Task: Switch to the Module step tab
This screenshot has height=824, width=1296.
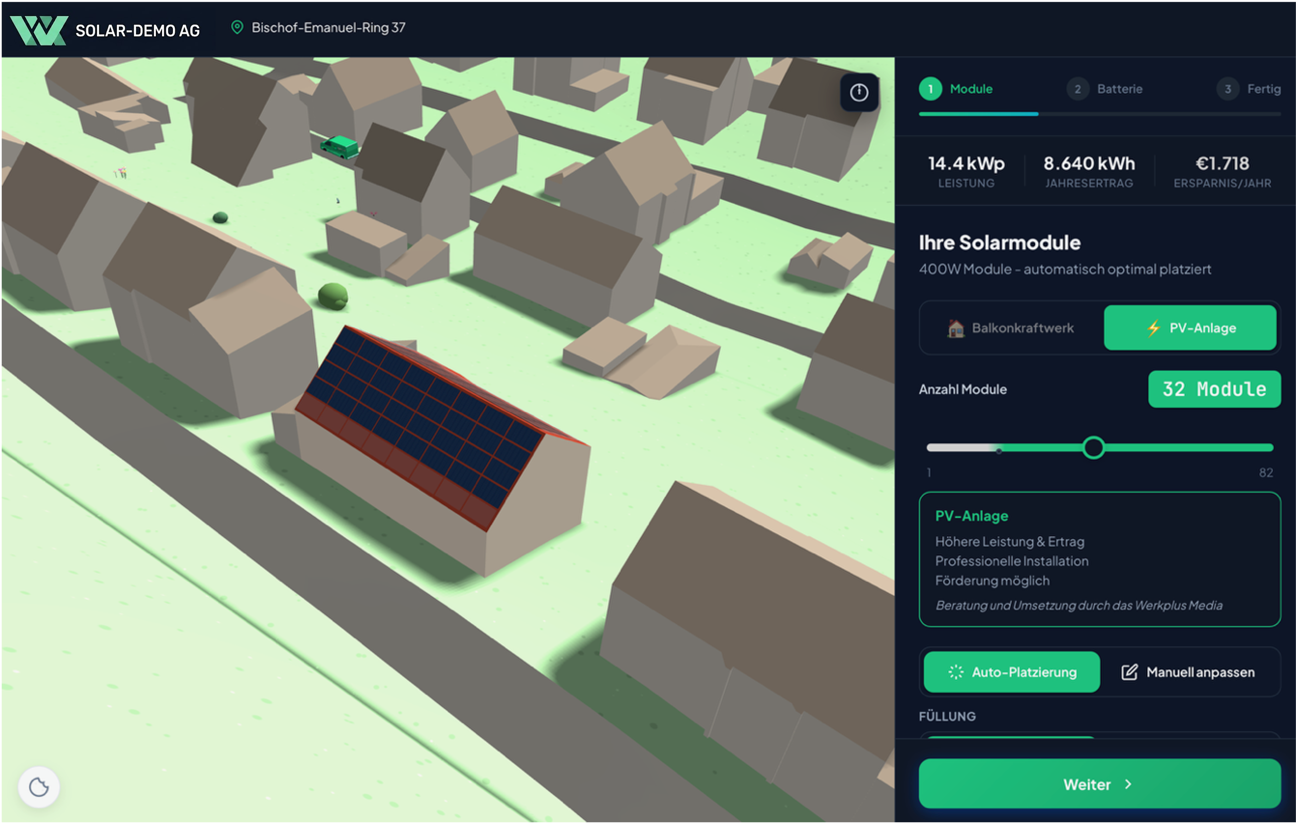Action: pyautogui.click(x=956, y=89)
